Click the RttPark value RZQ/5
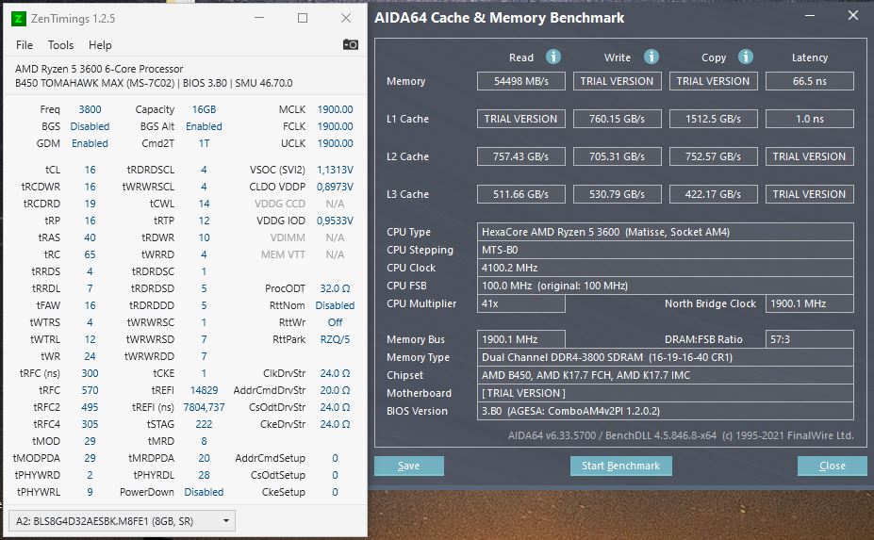Image resolution: width=874 pixels, height=540 pixels. [335, 339]
